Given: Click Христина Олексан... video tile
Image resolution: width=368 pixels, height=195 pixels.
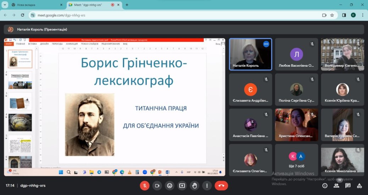Looking at the screenshot, I should point(296,125).
